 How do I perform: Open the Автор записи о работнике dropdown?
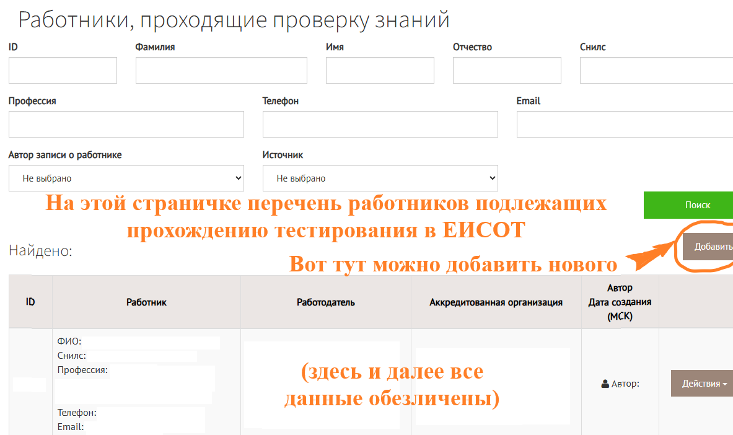126,178
